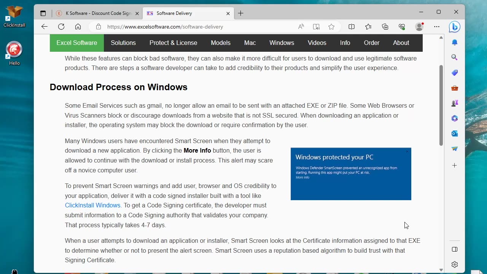Open the tab actions menu icon
The image size is (487, 274).
click(43, 13)
